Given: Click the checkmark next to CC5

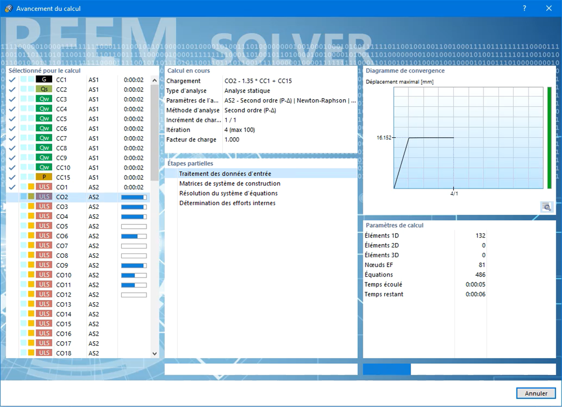Looking at the screenshot, I should (12, 119).
